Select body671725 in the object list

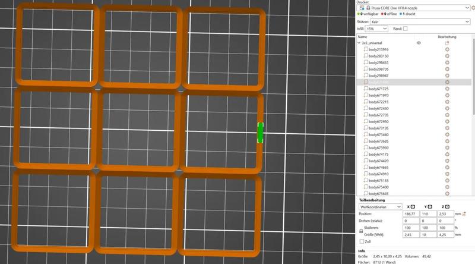[378, 89]
